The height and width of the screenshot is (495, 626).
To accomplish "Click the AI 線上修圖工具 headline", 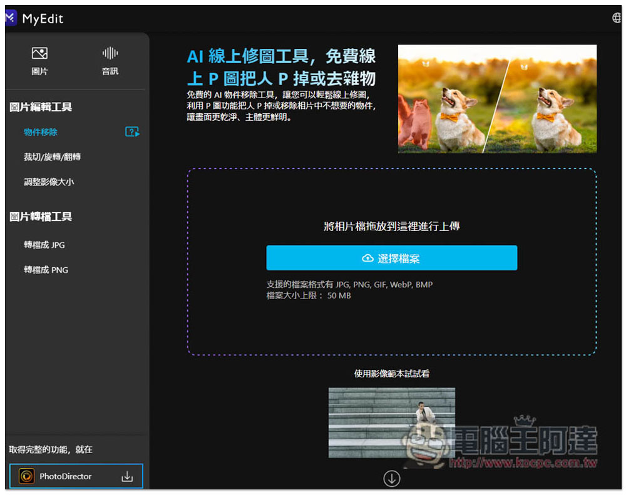I will pos(281,67).
